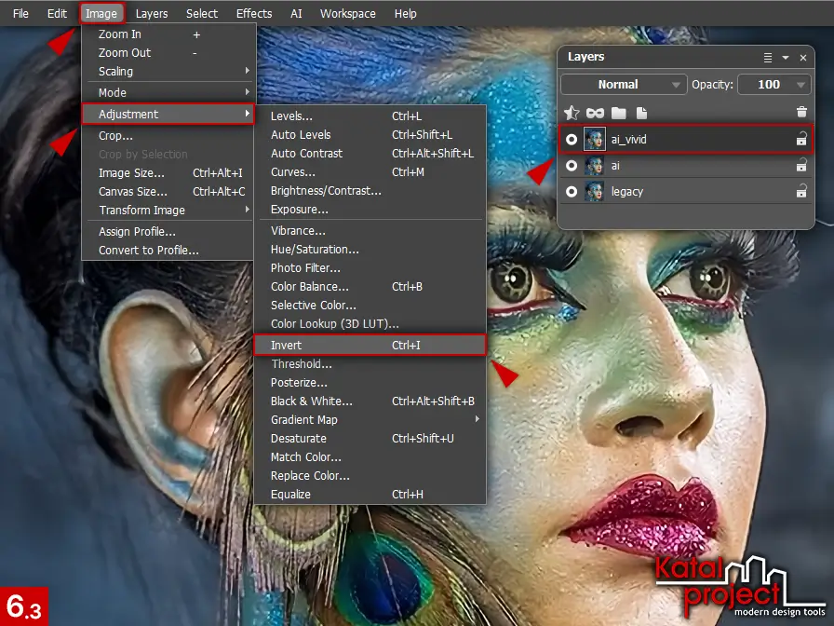Expand the Opacity value dropdown

pyautogui.click(x=800, y=85)
